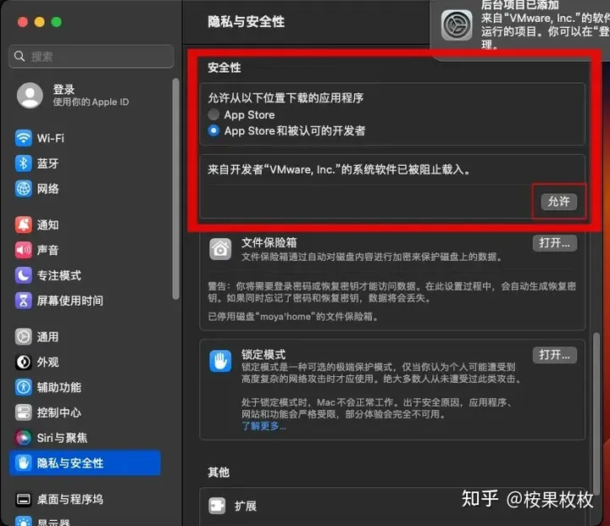Click the red close window button

click(23, 22)
